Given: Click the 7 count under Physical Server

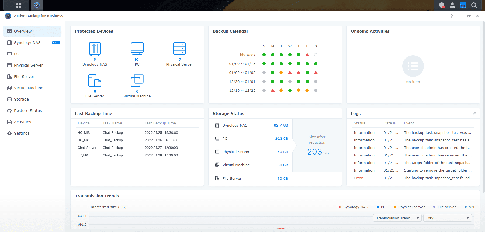Looking at the screenshot, I should pyautogui.click(x=180, y=60).
